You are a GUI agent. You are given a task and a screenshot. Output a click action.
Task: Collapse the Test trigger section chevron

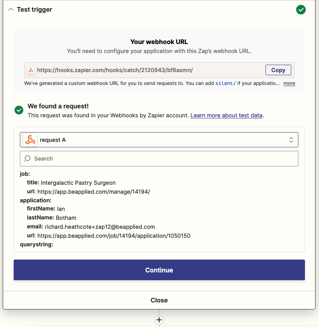tap(11, 10)
